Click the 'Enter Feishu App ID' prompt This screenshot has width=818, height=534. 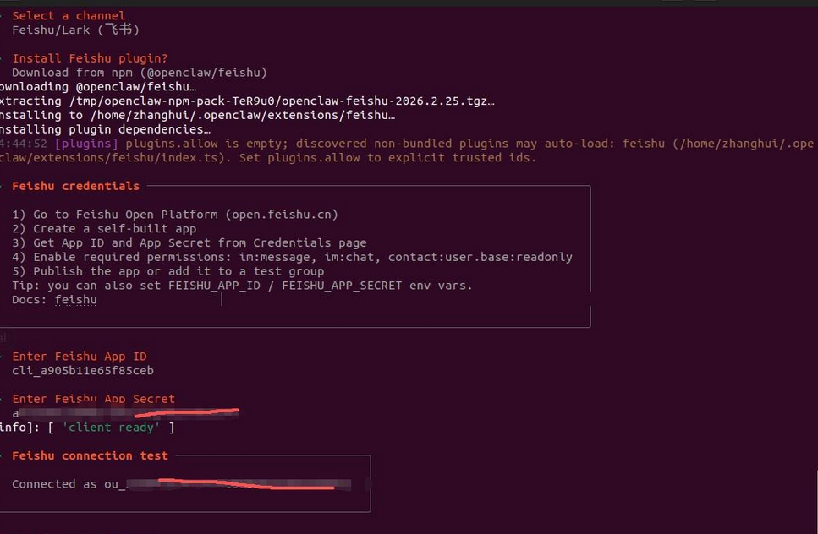[80, 357]
